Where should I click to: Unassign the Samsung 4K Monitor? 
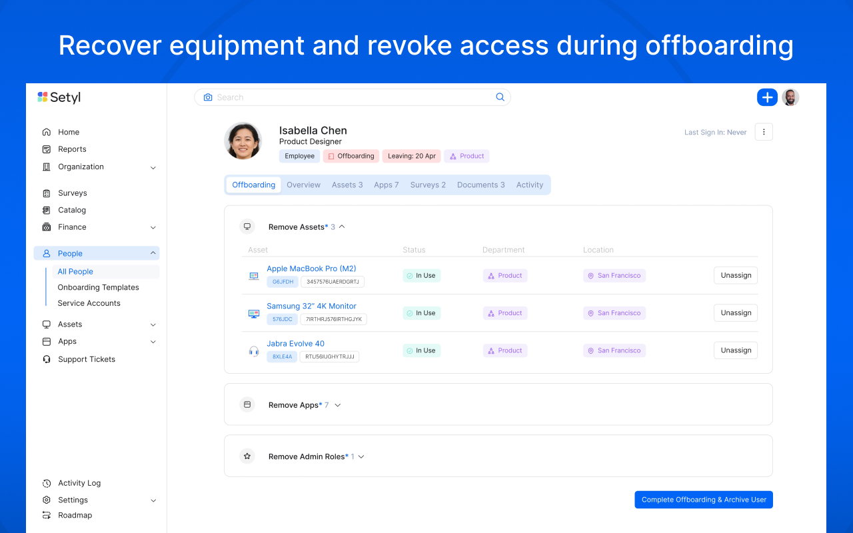(x=736, y=312)
